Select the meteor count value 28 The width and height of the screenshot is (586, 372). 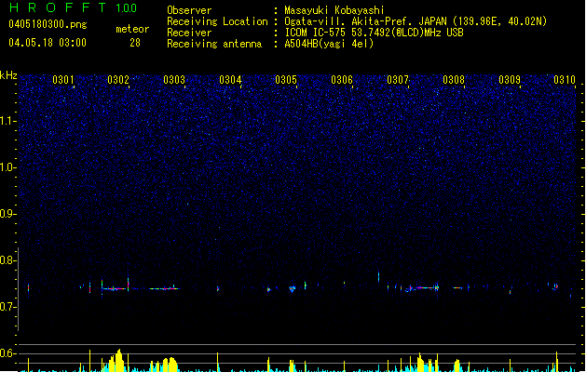coord(135,43)
